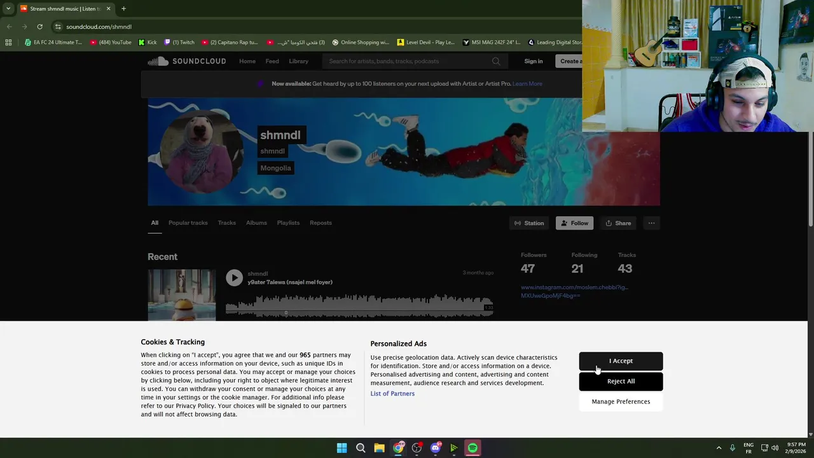This screenshot has width=814, height=458.
Task: Switch to the Popular tracks tab
Action: pyautogui.click(x=188, y=223)
